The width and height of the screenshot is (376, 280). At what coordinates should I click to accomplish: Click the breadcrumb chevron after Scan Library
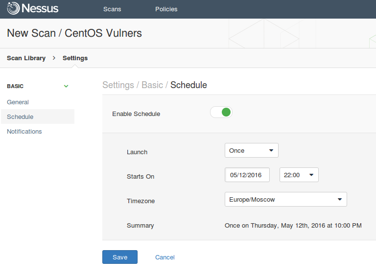[x=54, y=58]
